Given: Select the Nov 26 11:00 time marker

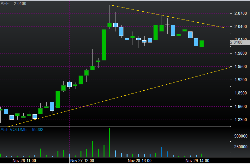Looking at the screenshot, I should coord(24,161).
